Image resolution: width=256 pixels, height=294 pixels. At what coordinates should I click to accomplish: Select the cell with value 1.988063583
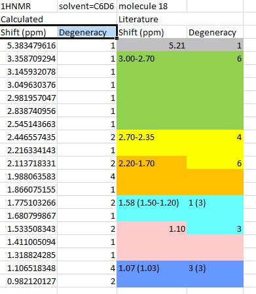coord(29,176)
